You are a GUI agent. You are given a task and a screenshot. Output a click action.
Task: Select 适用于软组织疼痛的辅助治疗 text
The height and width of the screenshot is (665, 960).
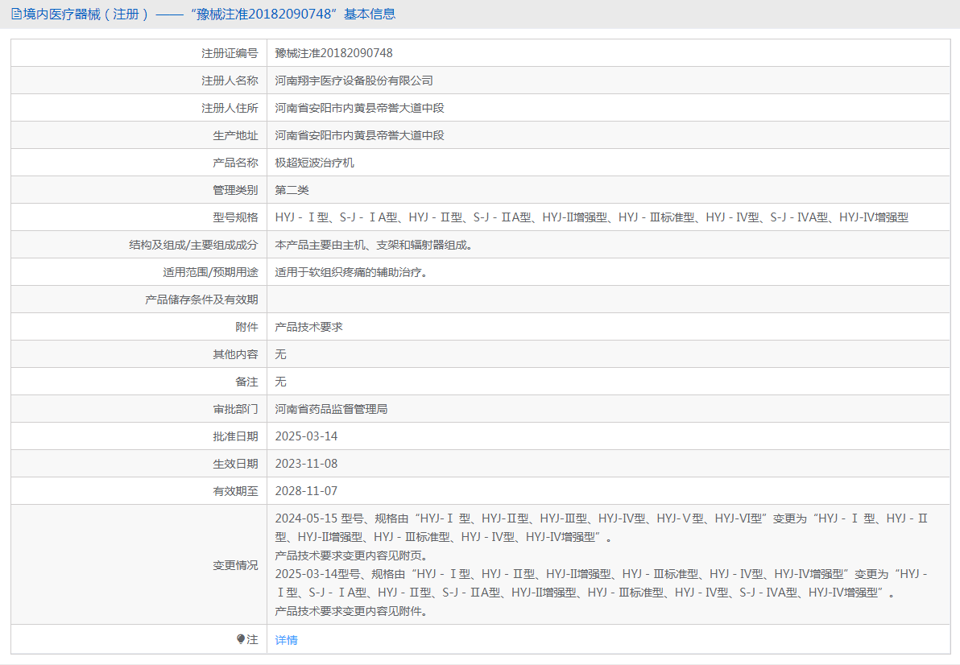pos(351,272)
